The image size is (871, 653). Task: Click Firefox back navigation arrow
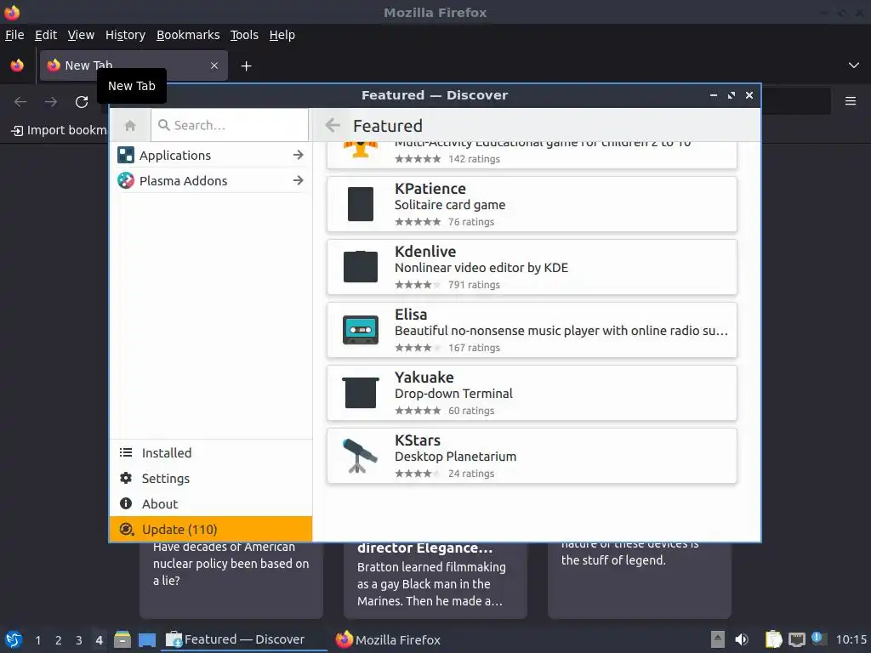click(20, 102)
